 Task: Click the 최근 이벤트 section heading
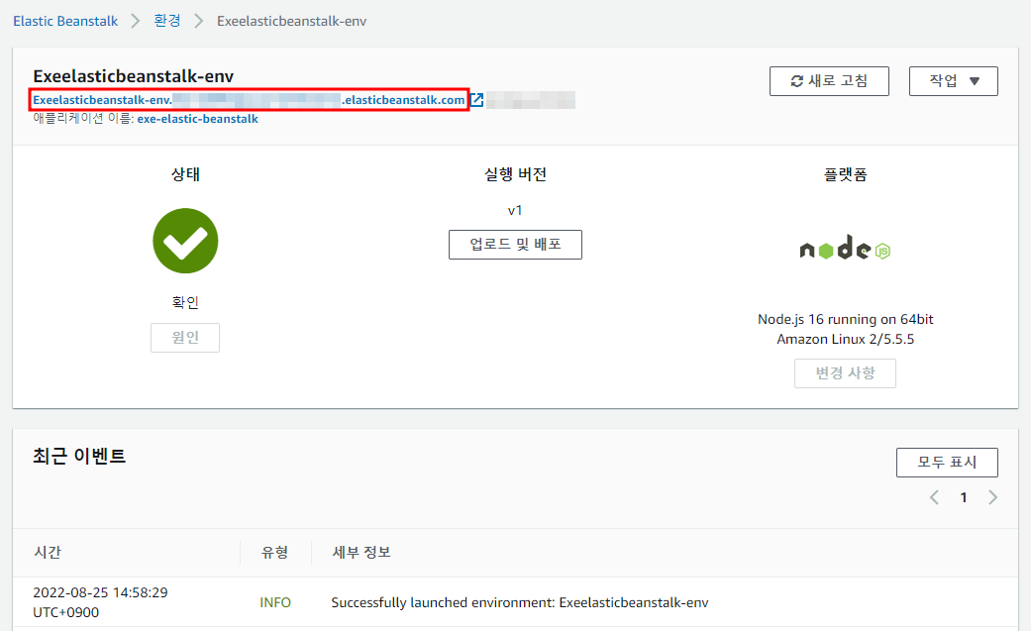coord(79,456)
